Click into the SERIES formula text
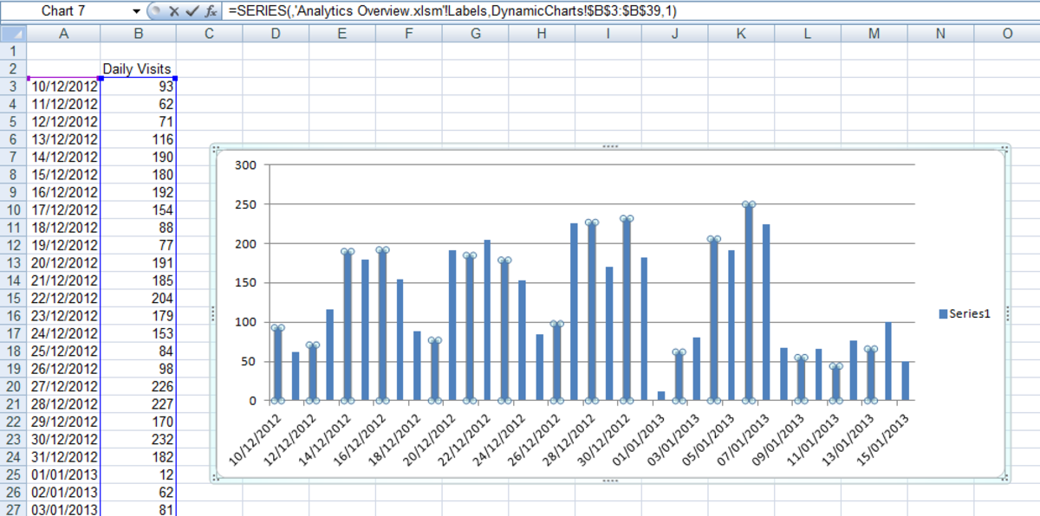This screenshot has width=1040, height=516. tap(451, 11)
